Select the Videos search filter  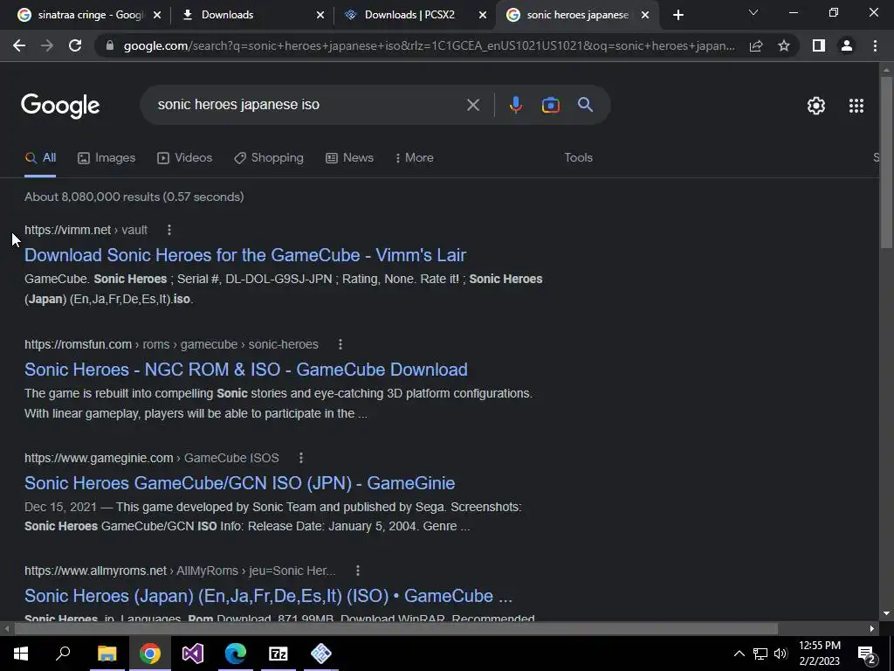(185, 158)
